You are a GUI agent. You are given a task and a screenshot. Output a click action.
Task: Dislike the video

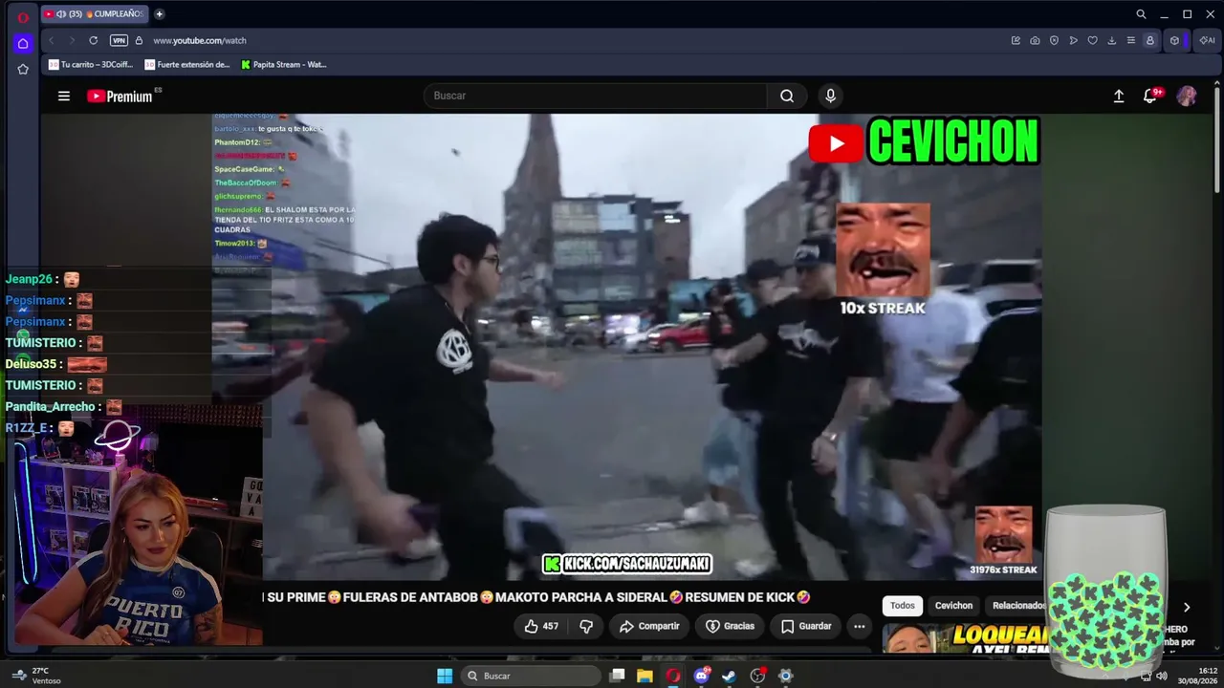586,626
